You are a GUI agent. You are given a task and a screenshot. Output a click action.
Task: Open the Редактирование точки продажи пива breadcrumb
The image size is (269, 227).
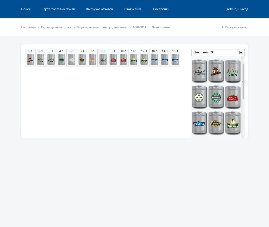101,27
